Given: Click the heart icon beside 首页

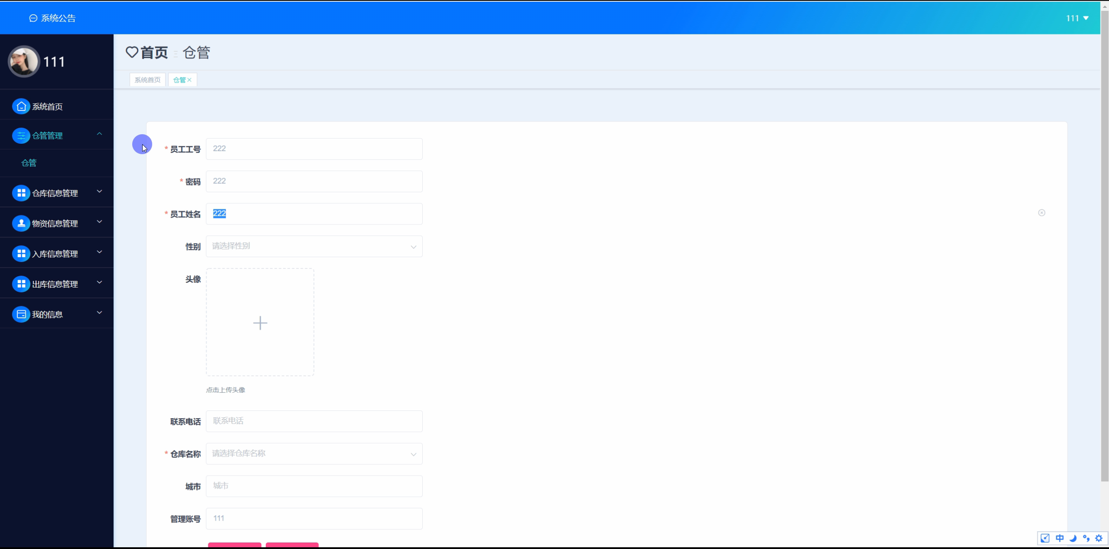Looking at the screenshot, I should point(132,53).
